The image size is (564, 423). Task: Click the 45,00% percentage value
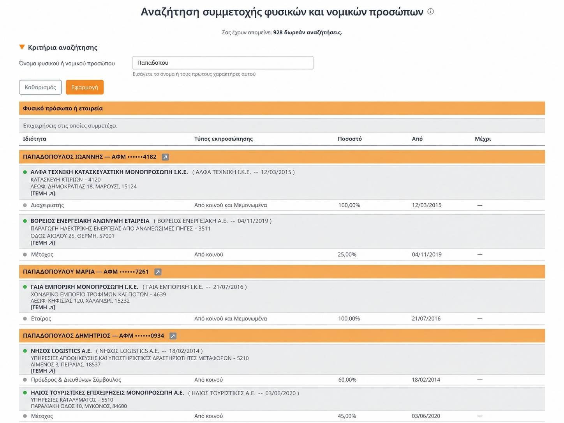pos(347,416)
